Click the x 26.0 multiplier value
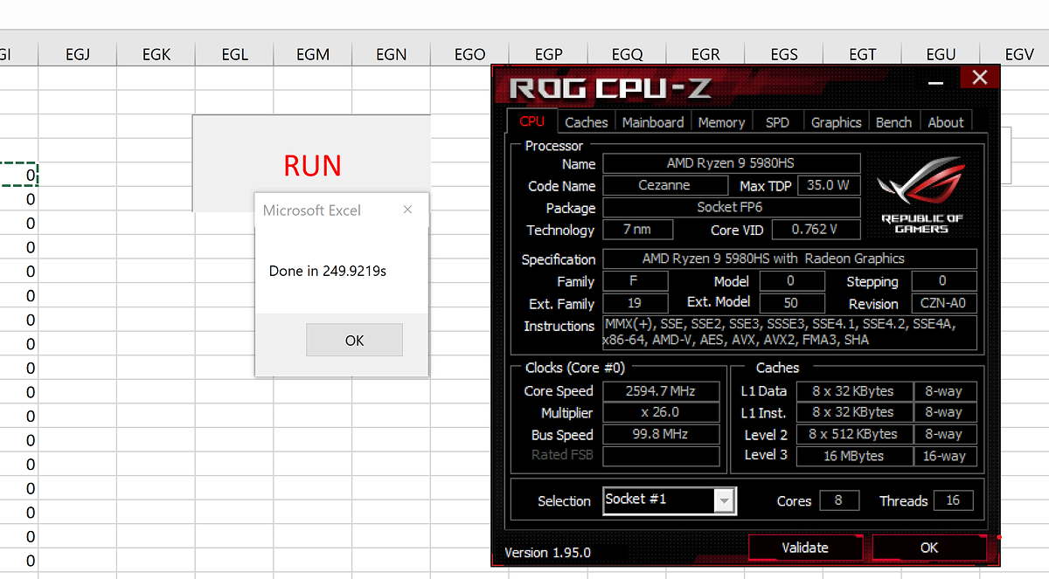 point(659,412)
